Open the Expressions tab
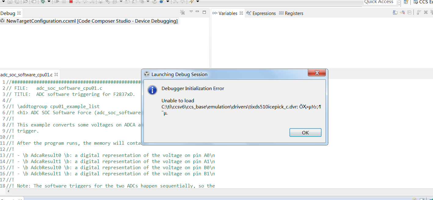 click(x=261, y=13)
